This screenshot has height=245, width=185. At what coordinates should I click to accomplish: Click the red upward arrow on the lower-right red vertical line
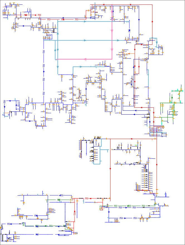(157, 164)
